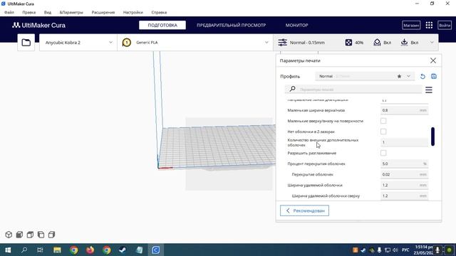
Task: Click the star icon in profile field
Action: (x=399, y=76)
